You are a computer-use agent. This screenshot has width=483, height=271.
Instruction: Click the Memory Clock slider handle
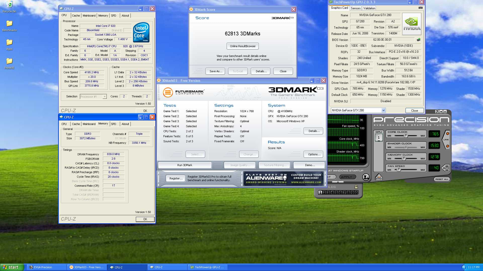(x=404, y=159)
